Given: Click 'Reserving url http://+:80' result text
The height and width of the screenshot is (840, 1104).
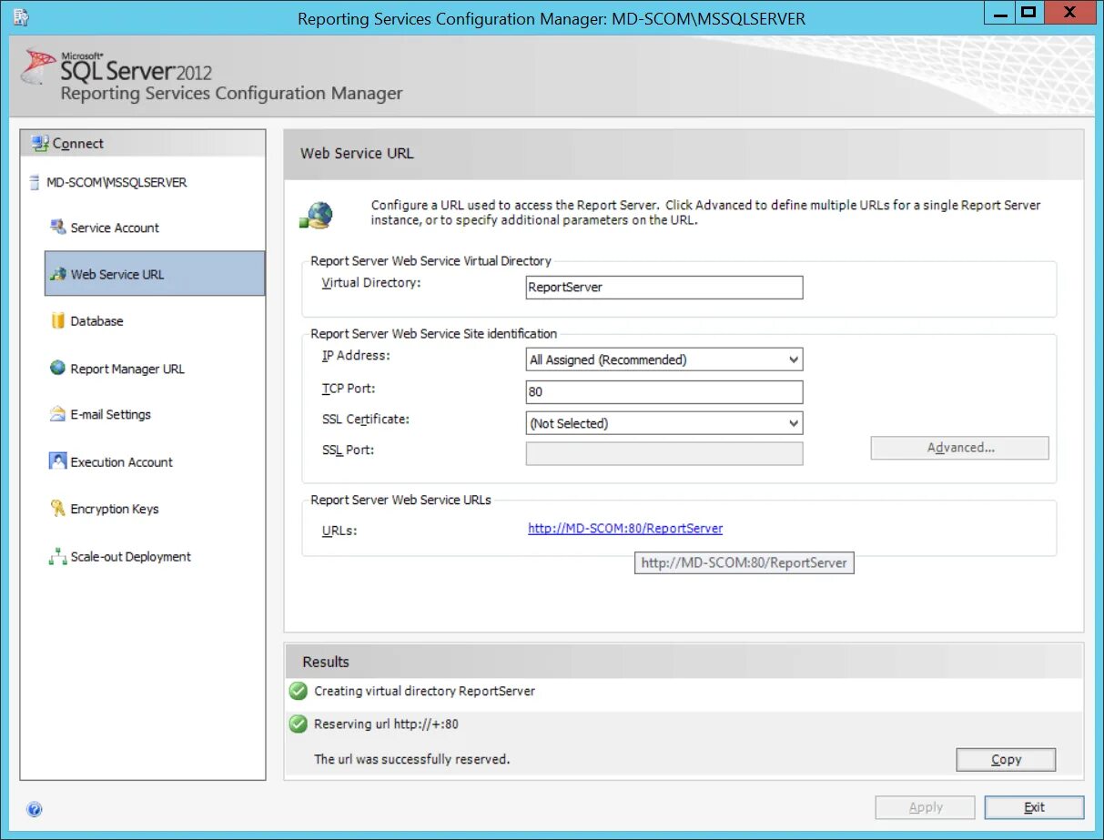Looking at the screenshot, I should pyautogui.click(x=386, y=724).
